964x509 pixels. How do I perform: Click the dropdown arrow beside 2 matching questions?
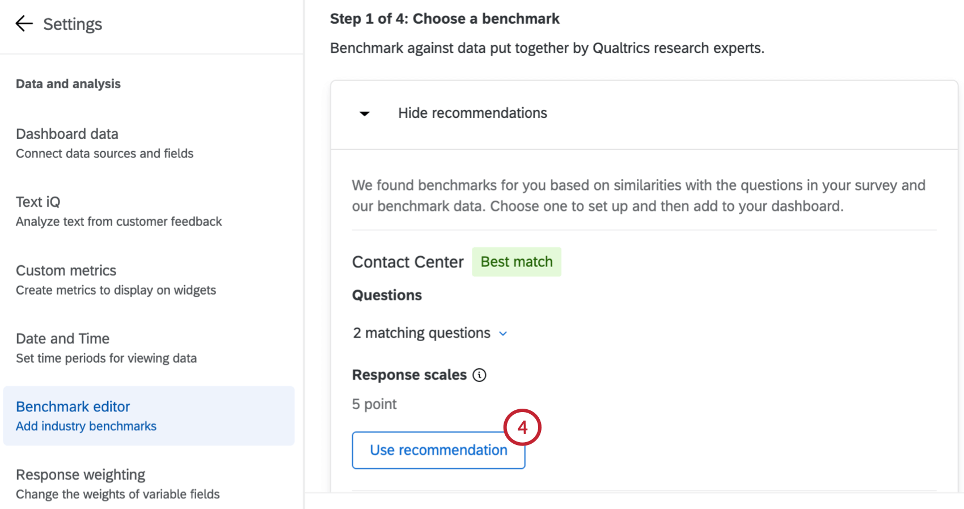pyautogui.click(x=502, y=334)
